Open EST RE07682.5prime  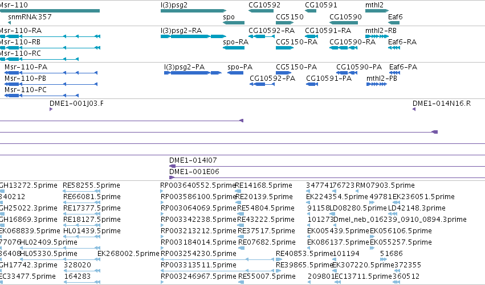pos(267,243)
